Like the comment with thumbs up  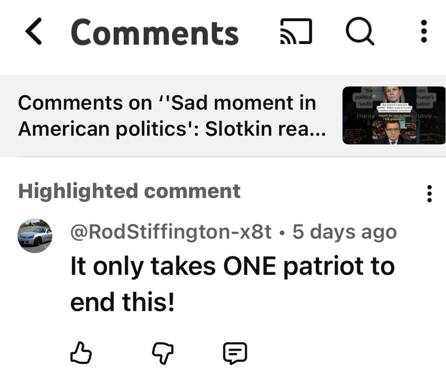81,353
